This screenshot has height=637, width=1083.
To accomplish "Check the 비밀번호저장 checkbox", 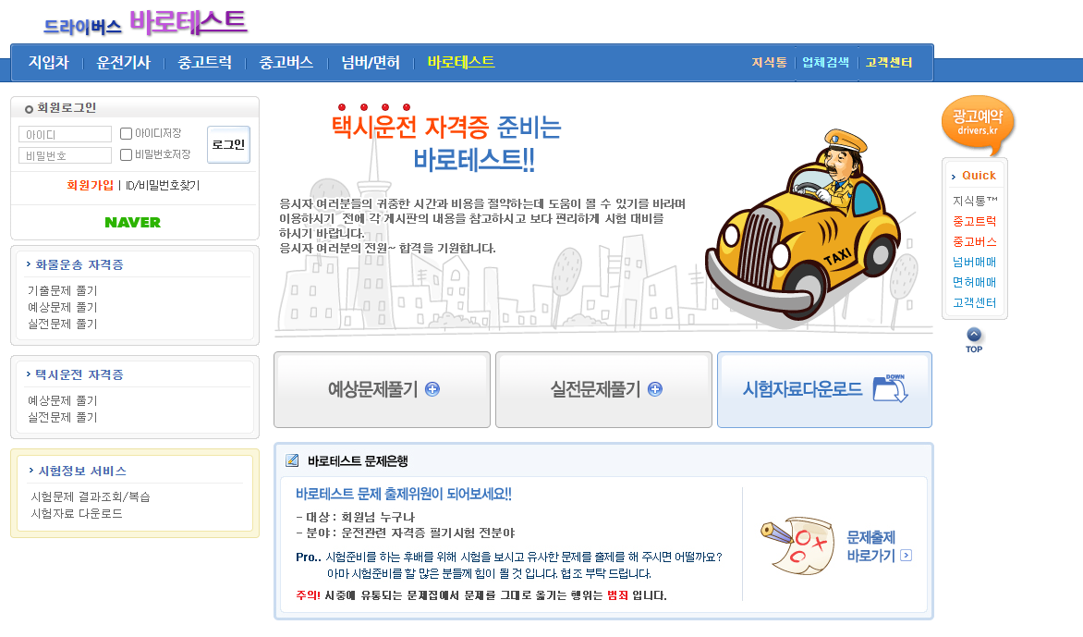I will pyautogui.click(x=126, y=154).
